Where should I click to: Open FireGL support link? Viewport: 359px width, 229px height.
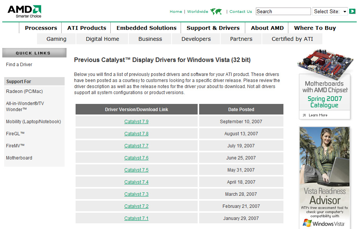click(x=15, y=133)
